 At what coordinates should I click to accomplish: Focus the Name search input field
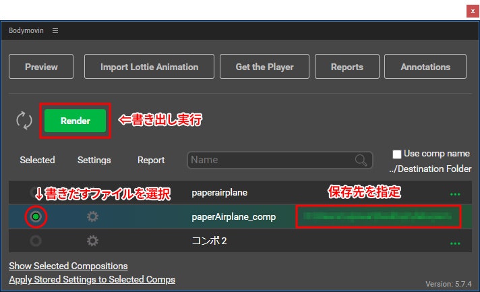point(280,160)
